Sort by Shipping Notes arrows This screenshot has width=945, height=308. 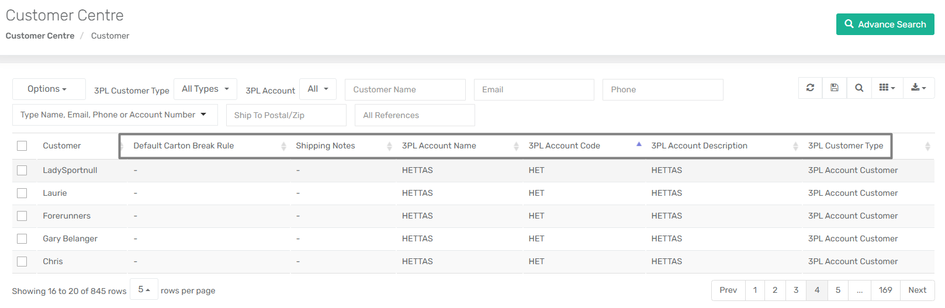[x=389, y=146]
